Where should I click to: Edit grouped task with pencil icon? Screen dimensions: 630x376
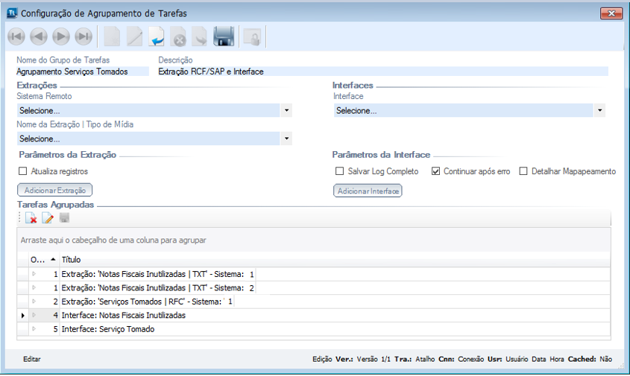[48, 218]
